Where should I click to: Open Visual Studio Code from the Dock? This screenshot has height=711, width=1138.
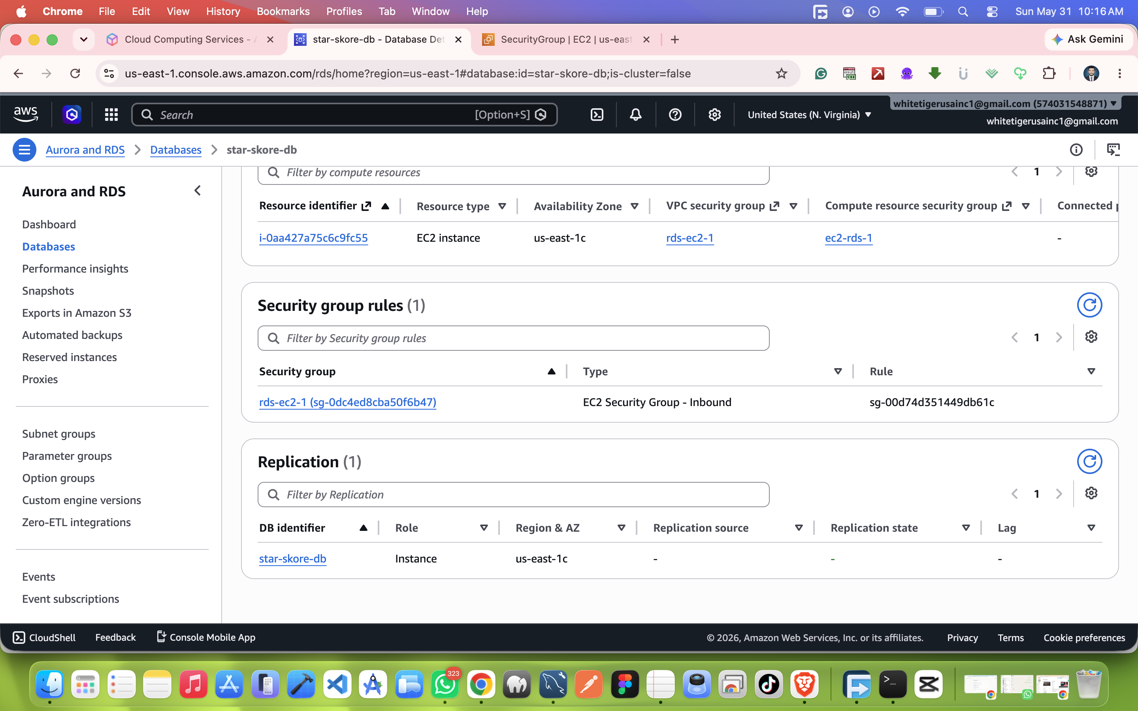pyautogui.click(x=337, y=684)
